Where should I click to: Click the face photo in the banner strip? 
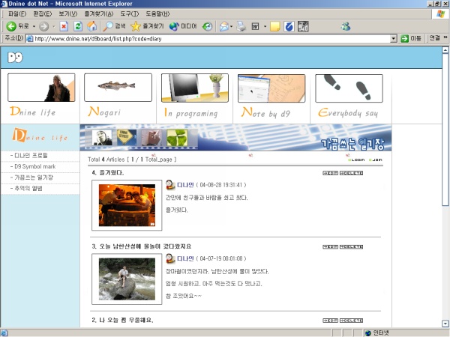102,138
